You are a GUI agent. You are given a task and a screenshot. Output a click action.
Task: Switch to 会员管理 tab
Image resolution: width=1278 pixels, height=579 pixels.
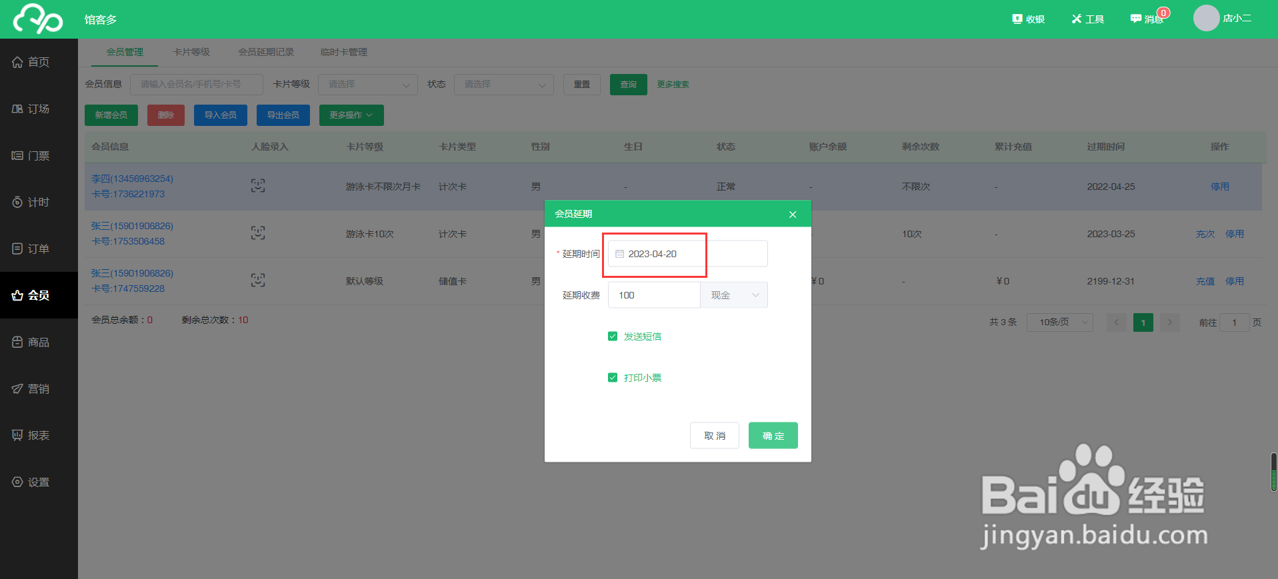click(125, 52)
